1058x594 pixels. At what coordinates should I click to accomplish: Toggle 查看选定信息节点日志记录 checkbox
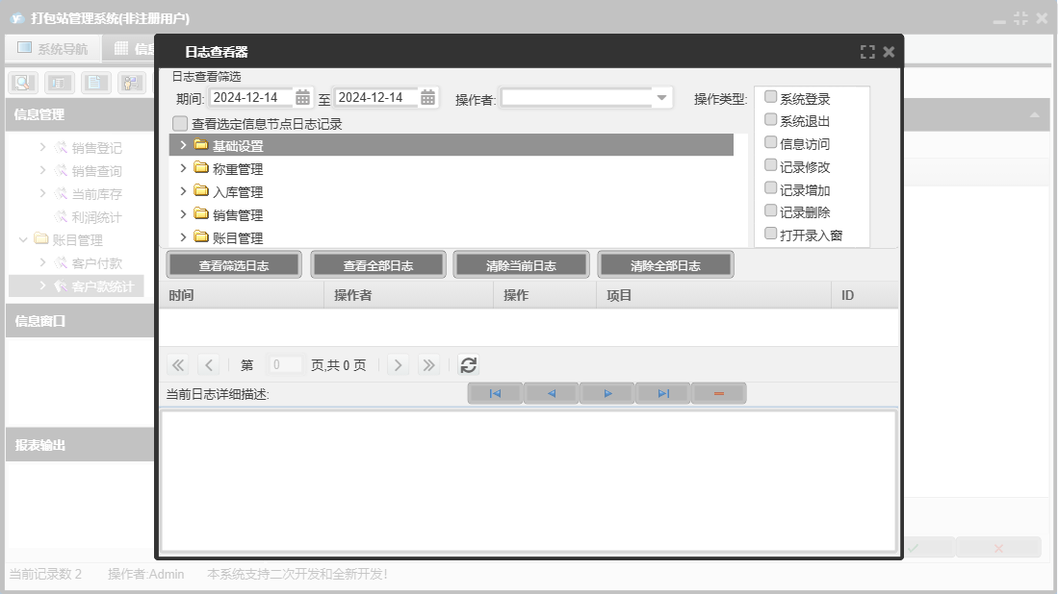click(x=179, y=124)
